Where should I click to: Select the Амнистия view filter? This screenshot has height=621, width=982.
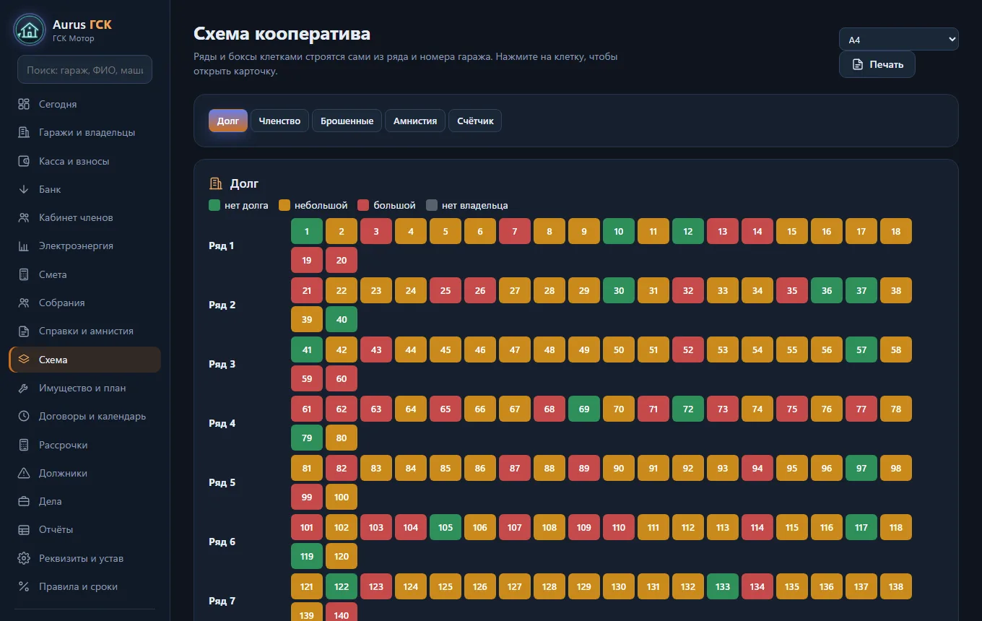pyautogui.click(x=415, y=121)
